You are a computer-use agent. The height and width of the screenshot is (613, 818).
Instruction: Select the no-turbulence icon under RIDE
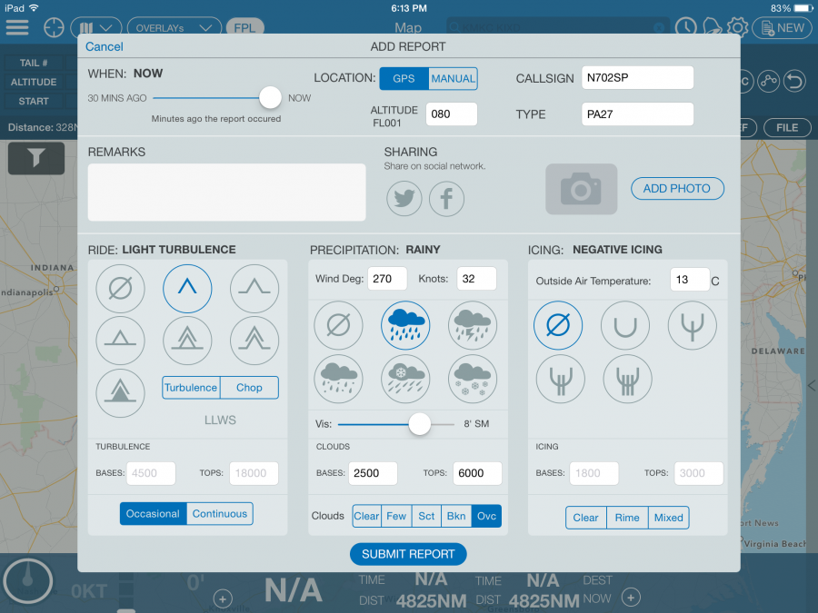click(x=120, y=289)
